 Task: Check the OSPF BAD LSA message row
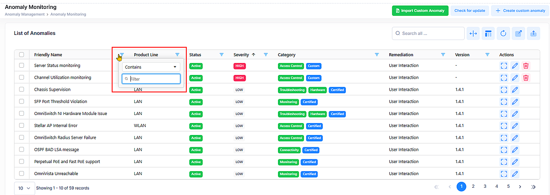coord(22,150)
